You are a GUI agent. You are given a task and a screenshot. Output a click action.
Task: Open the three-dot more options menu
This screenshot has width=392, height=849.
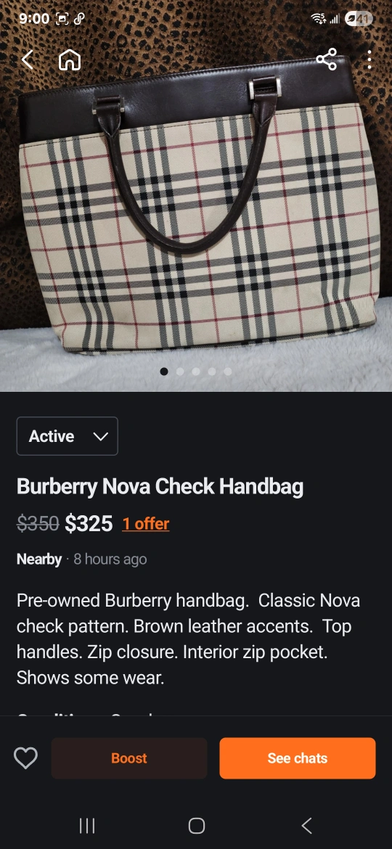click(369, 60)
